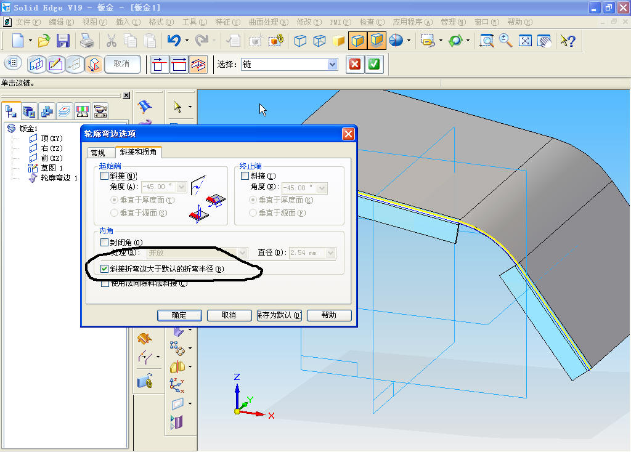Image resolution: width=631 pixels, height=452 pixels.
Task: Activate the Zoom Area tool
Action: (x=487, y=41)
